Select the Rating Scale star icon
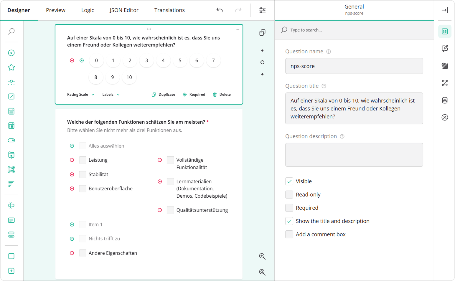The height and width of the screenshot is (281, 455). [11, 67]
